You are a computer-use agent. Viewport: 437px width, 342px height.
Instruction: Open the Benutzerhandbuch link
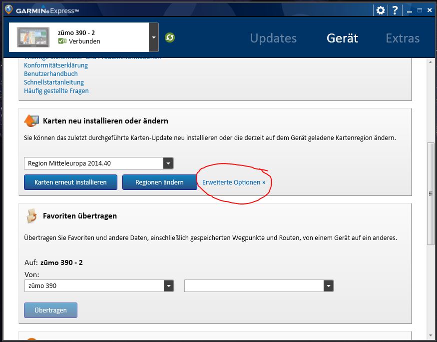(x=51, y=73)
